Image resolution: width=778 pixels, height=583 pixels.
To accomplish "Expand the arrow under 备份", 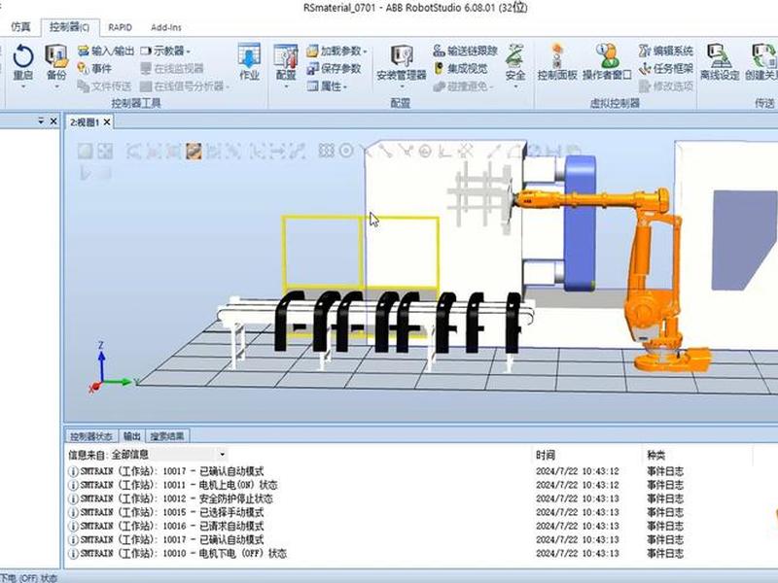I will click(56, 86).
